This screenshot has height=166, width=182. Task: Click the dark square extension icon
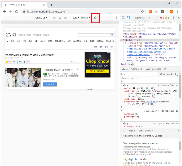[162, 12]
